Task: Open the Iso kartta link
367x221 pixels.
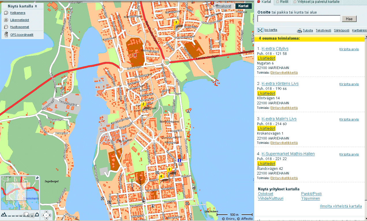Action: 271,30
